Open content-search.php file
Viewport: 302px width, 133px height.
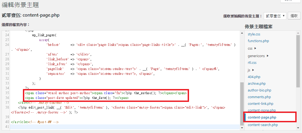(263, 125)
